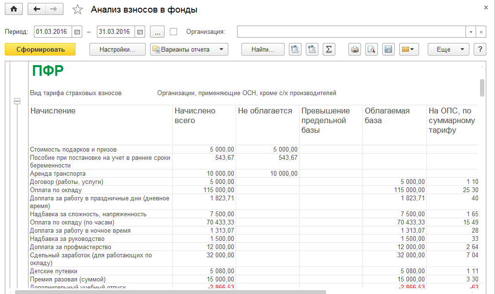
Task: Open the Еще menu
Action: 449,49
